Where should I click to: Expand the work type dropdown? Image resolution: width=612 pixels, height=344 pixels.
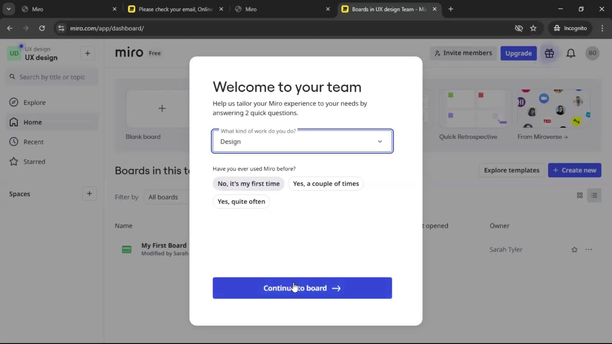point(302,141)
